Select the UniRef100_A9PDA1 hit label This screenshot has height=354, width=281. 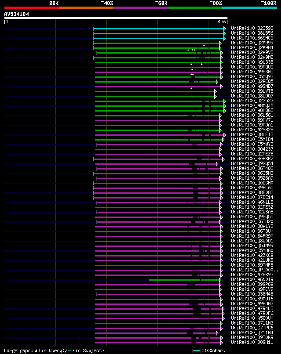pos(252,125)
